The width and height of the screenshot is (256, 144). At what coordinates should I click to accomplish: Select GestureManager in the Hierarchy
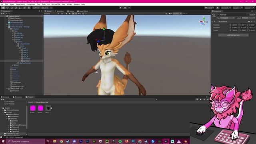pyautogui.click(x=16, y=22)
